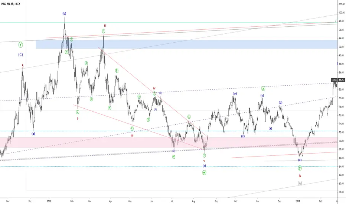Click the 58.00 price axis value
The width and height of the screenshot is (346, 204).
342,192
